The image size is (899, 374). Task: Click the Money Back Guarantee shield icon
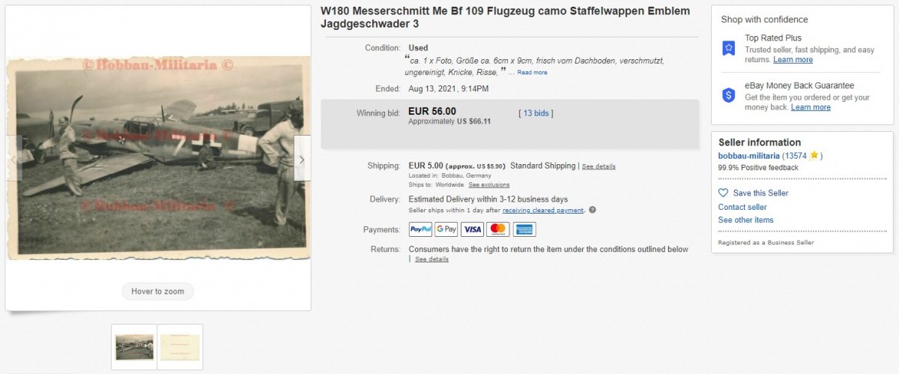(x=728, y=95)
